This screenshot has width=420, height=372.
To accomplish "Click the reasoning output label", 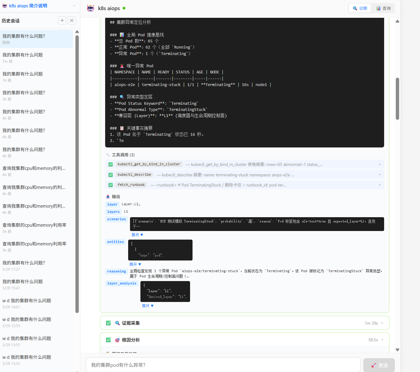I will (x=116, y=271).
